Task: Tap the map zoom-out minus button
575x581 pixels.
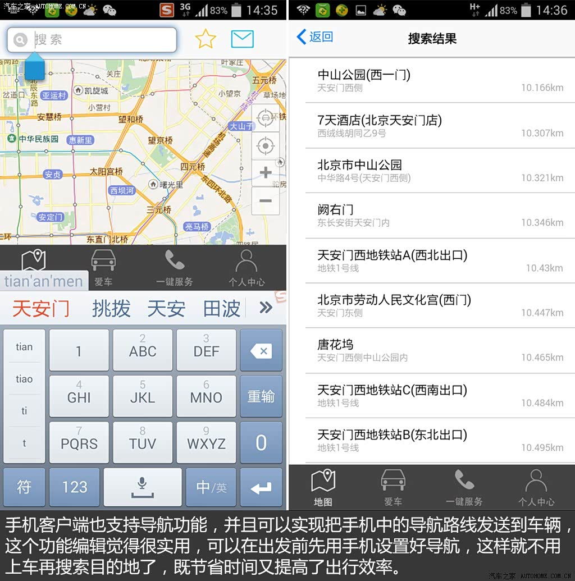Action: tap(266, 201)
